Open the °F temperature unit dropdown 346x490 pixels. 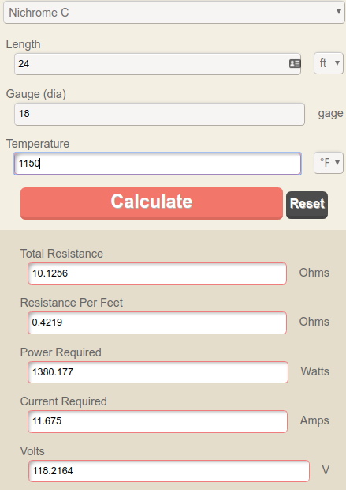tap(328, 163)
